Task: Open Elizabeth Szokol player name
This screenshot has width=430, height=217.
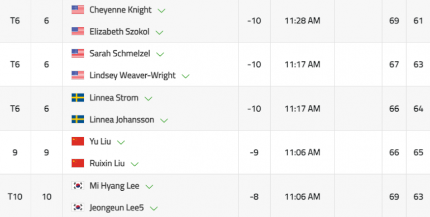Action: 120,31
